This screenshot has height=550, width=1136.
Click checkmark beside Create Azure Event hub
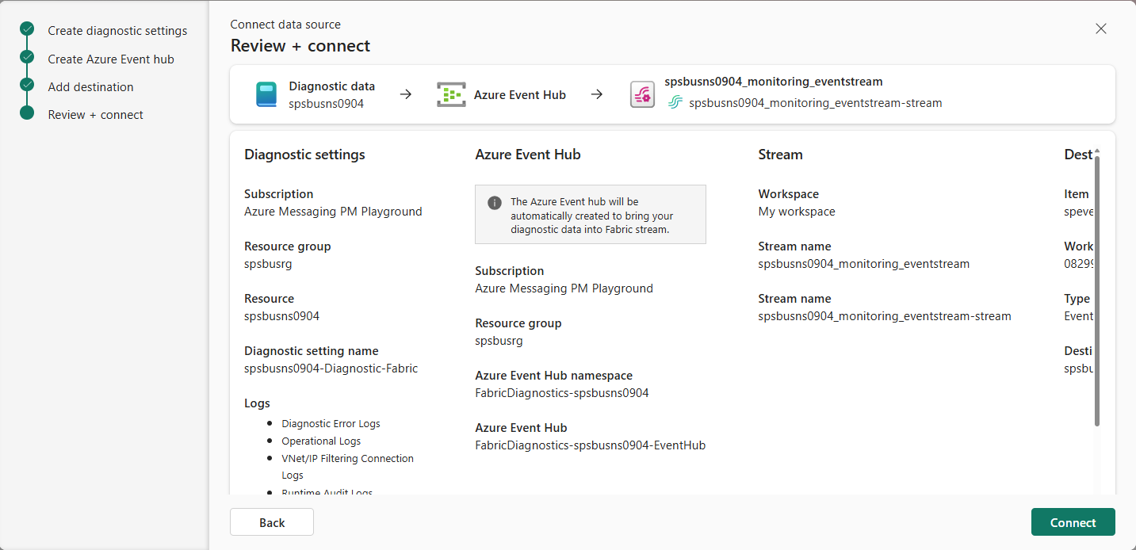coord(27,57)
